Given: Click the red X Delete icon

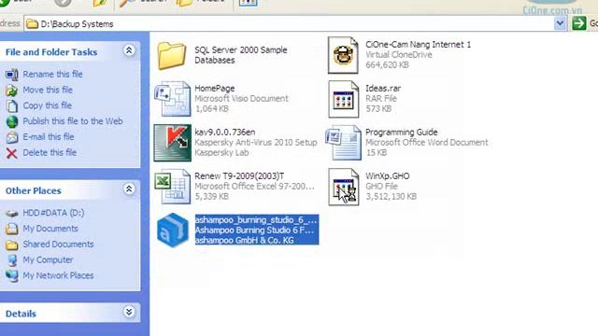Looking at the screenshot, I should pos(12,153).
